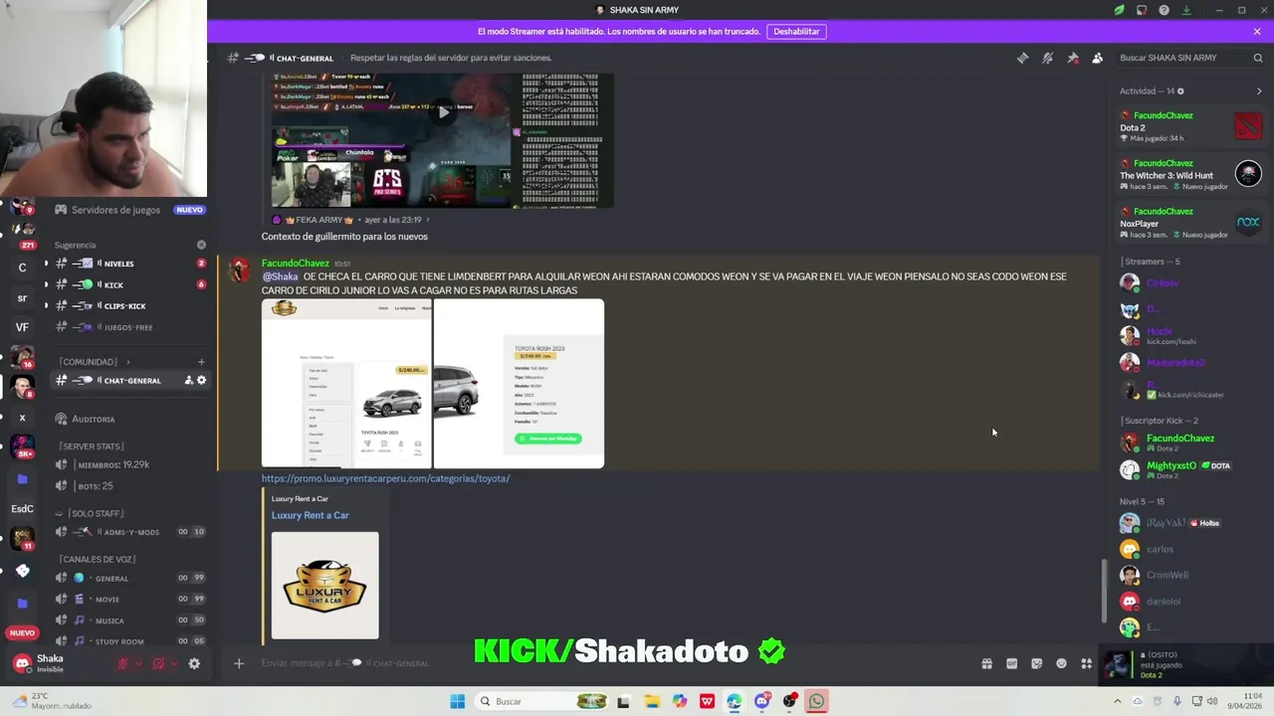Open User Settings gear icon

194,663
